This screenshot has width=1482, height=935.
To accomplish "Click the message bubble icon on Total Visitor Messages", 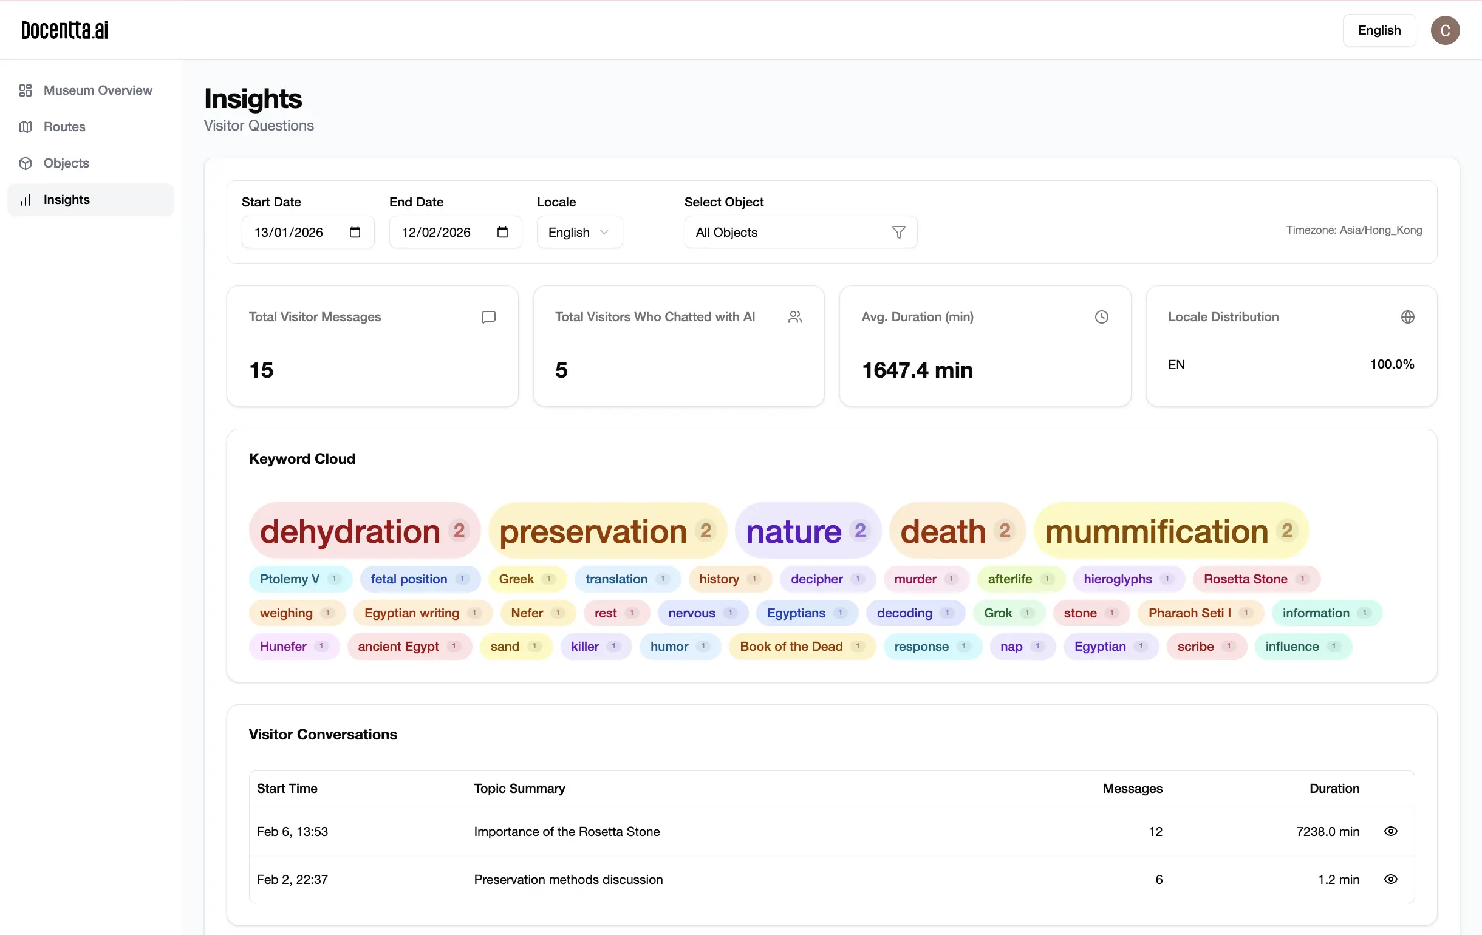I will (x=488, y=317).
